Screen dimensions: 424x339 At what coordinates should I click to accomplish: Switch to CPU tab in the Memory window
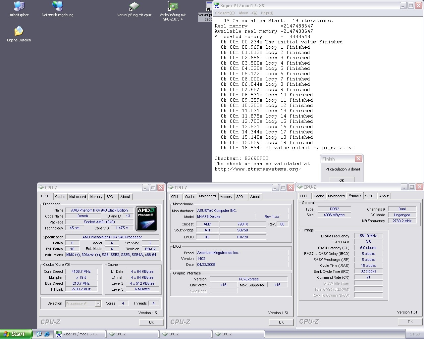(x=303, y=196)
